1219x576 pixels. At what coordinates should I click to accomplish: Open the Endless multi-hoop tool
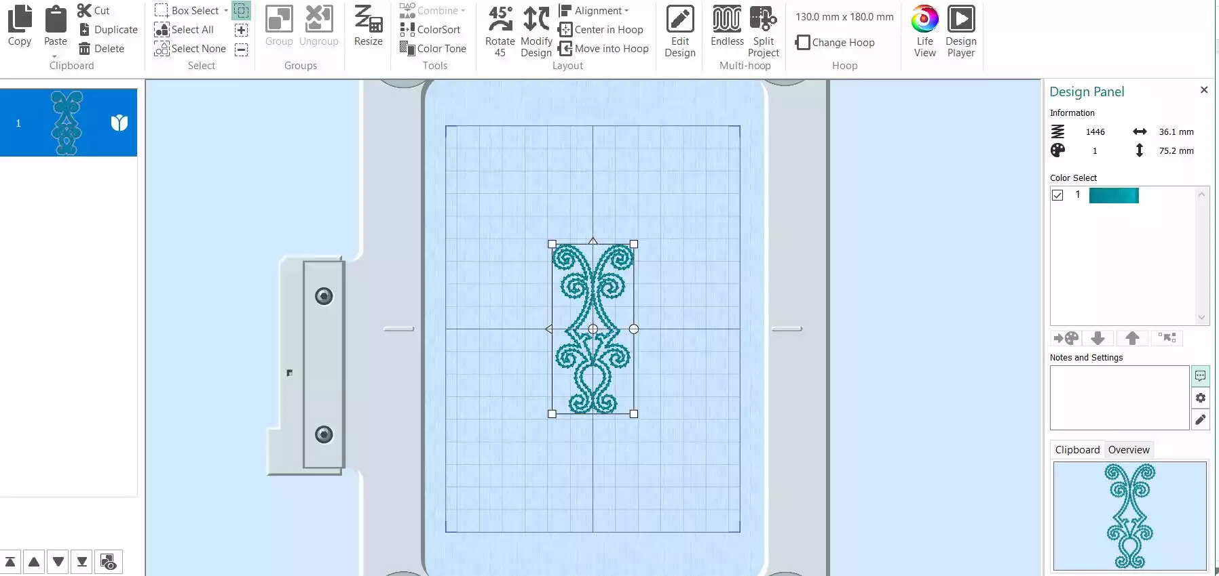coord(727,26)
